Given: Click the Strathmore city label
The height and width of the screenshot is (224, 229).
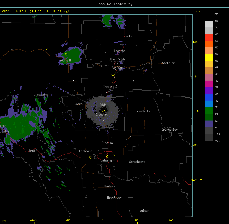Looking at the screenshot, I should click(x=137, y=162).
